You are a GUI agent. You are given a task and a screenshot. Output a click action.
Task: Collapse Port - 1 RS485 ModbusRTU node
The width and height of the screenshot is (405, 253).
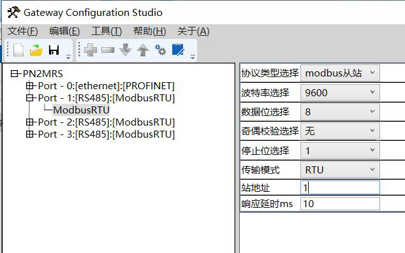click(30, 98)
